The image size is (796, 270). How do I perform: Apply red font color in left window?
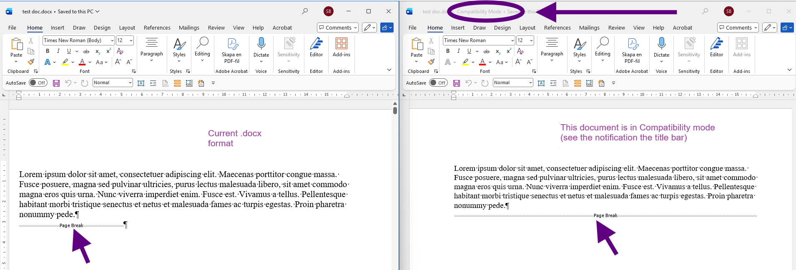tap(82, 62)
